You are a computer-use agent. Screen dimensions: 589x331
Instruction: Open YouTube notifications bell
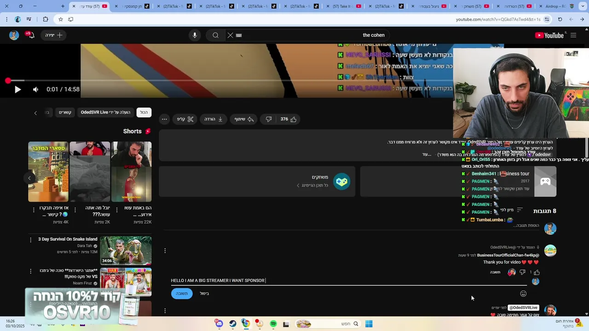pos(31,35)
